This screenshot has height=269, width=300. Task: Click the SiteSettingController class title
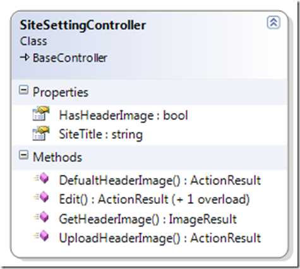[x=83, y=26]
